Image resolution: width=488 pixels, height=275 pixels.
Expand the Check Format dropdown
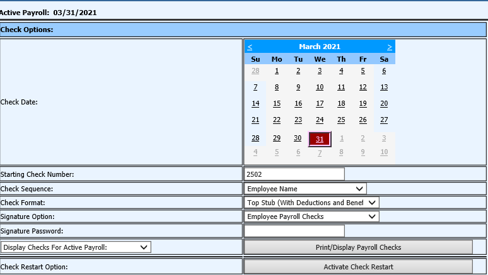[x=311, y=203]
